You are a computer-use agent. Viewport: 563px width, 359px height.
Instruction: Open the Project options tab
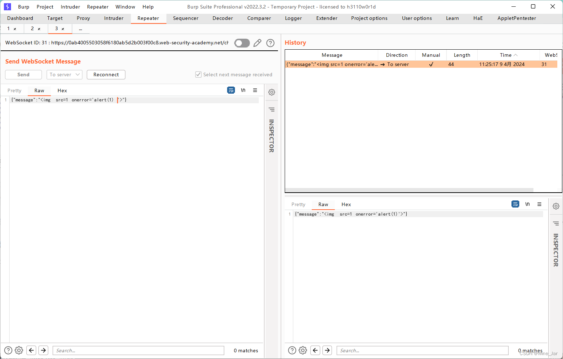click(369, 18)
